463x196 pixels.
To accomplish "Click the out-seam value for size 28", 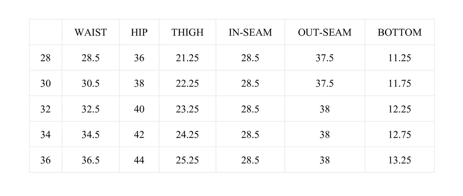I will (x=325, y=58).
